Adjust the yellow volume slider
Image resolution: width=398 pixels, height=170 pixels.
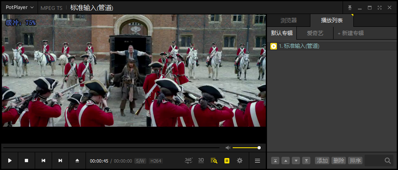point(246,148)
